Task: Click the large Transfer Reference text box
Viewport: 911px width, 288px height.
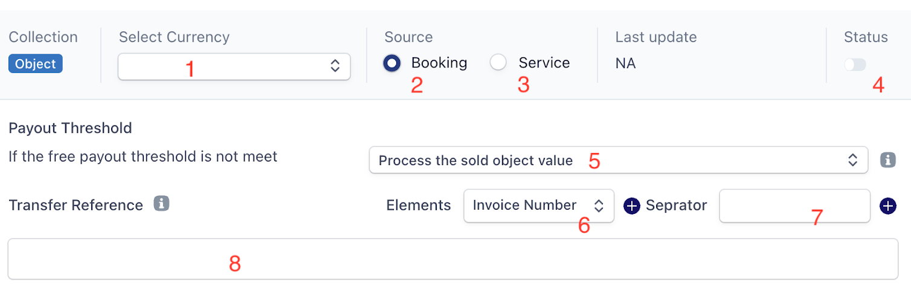Action: coord(452,259)
